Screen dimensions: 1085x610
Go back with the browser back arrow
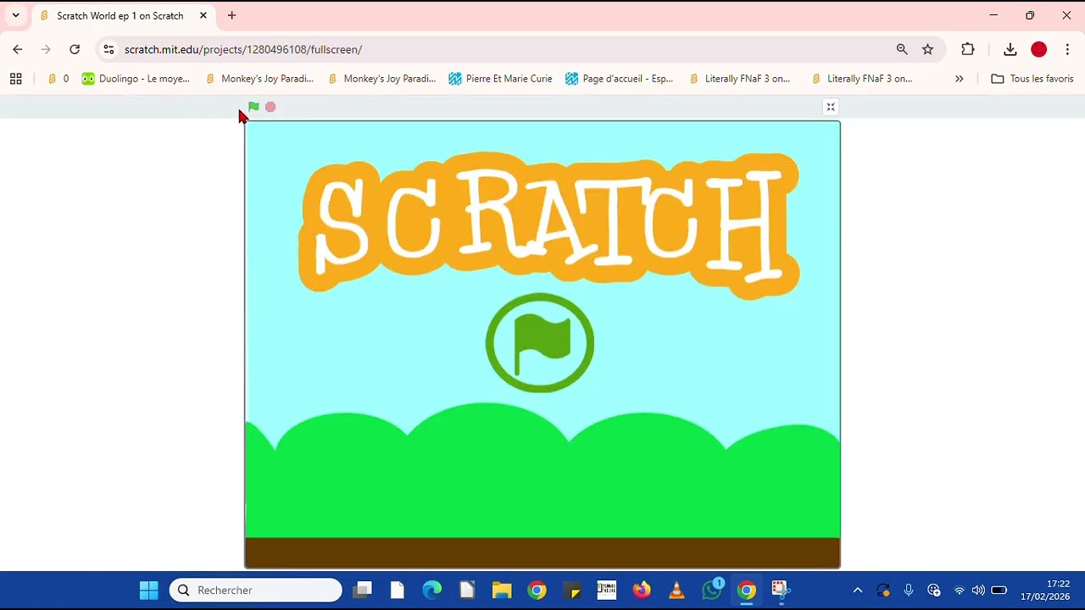(x=18, y=49)
